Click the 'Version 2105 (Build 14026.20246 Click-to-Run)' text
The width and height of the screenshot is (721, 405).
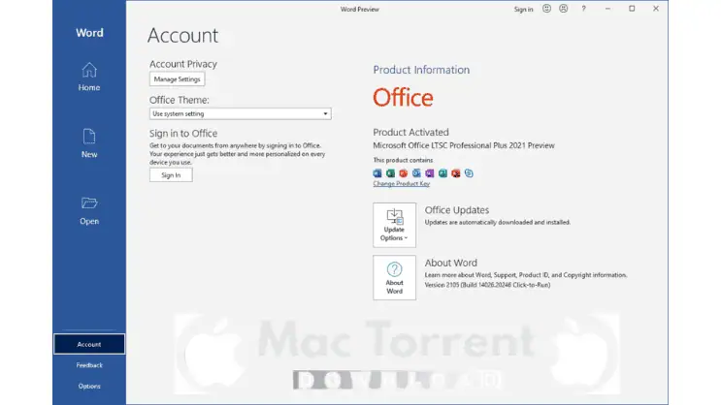(x=487, y=285)
